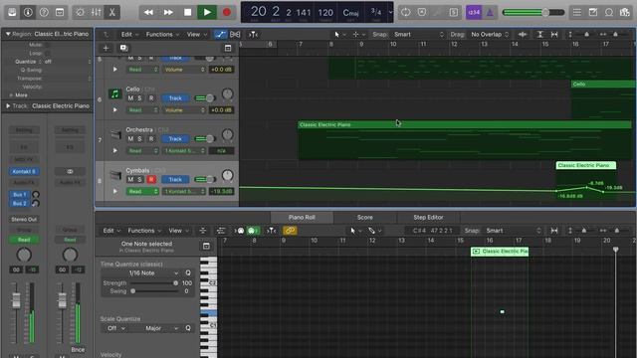637x358 pixels.
Task: Open the Scale Quantize Major dropdown
Action: point(160,328)
